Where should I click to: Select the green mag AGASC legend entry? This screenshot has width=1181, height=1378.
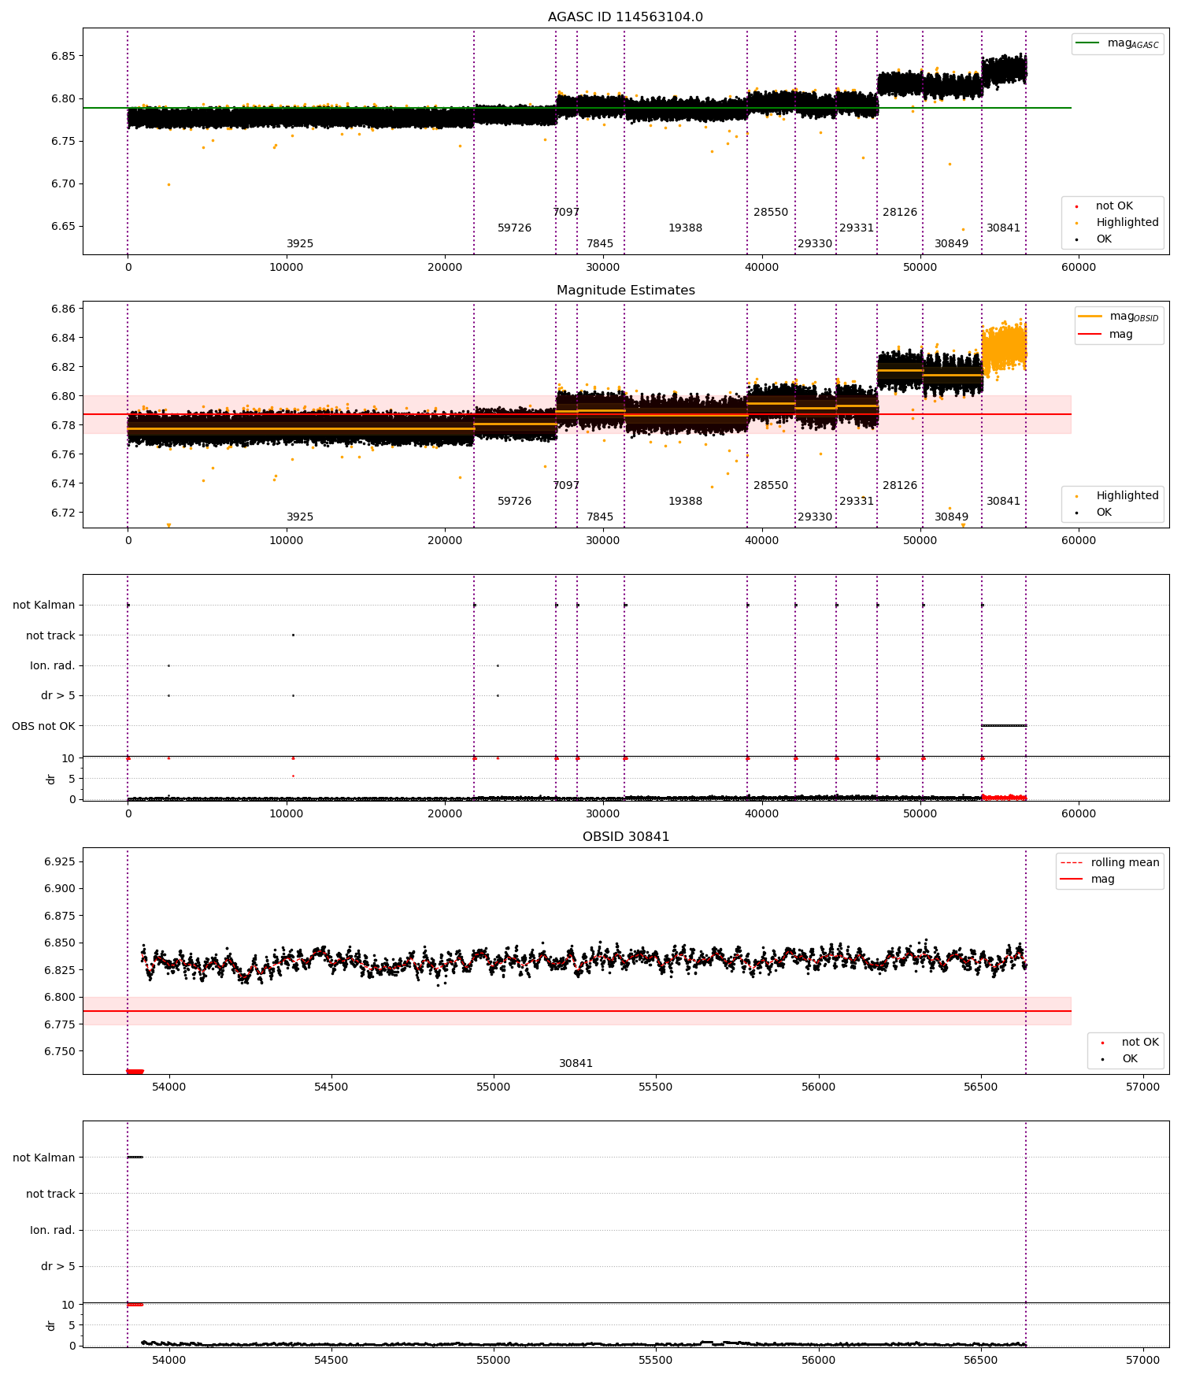point(1117,43)
